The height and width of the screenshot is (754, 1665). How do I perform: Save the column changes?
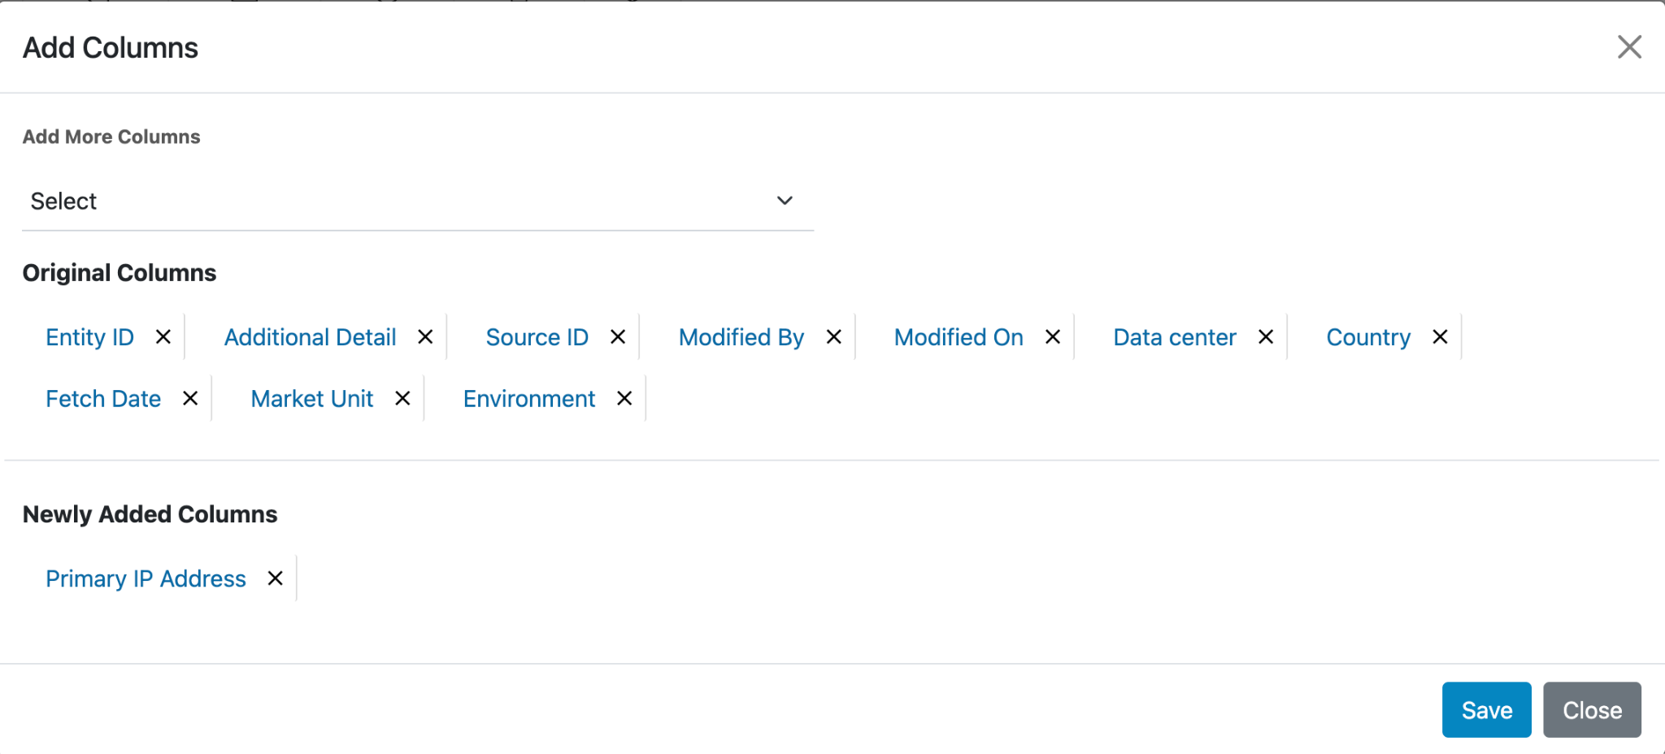coord(1486,710)
